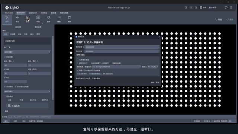The image size is (238, 134).
Task: Enable wiring for new lights checkbox in dialog
Action: pyautogui.click(x=78, y=60)
